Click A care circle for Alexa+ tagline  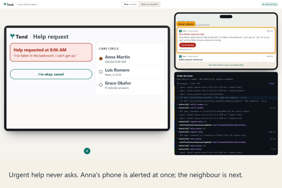27,5
